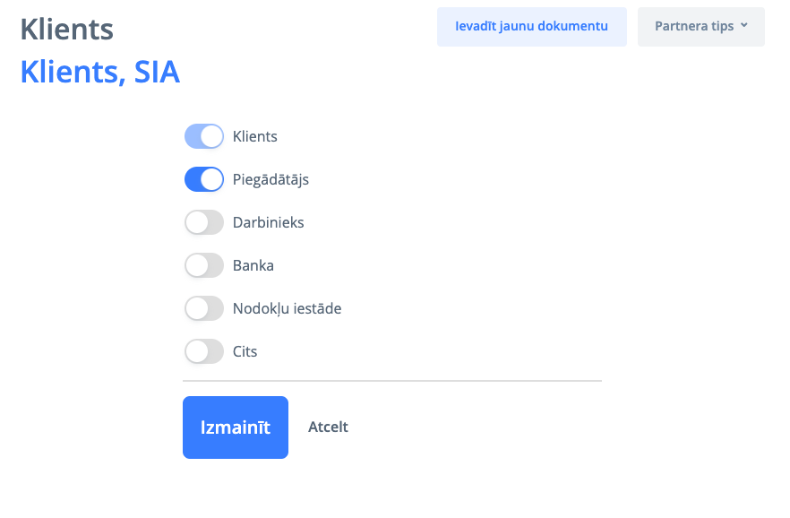
Task: Click the grey Klients page heading
Action: coord(66,30)
